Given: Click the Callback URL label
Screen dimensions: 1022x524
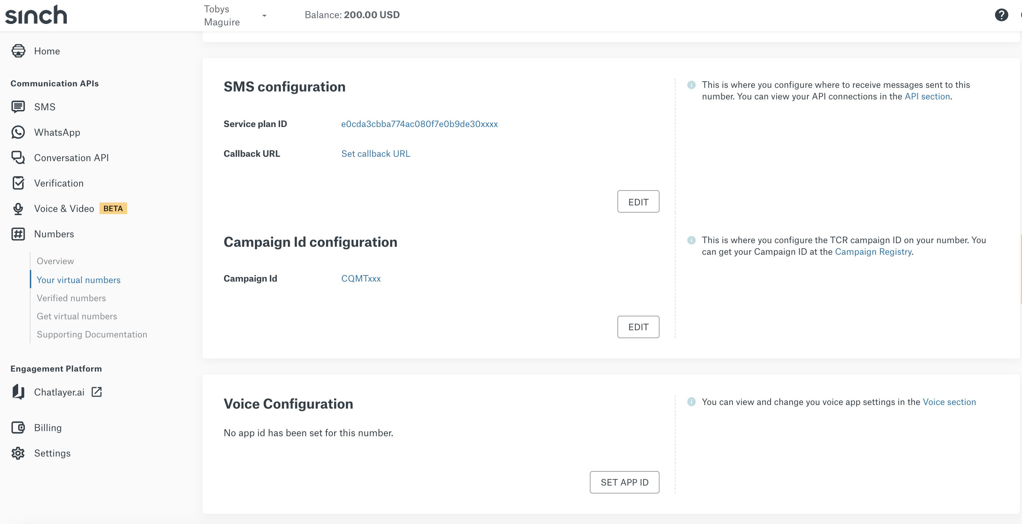Looking at the screenshot, I should tap(252, 154).
